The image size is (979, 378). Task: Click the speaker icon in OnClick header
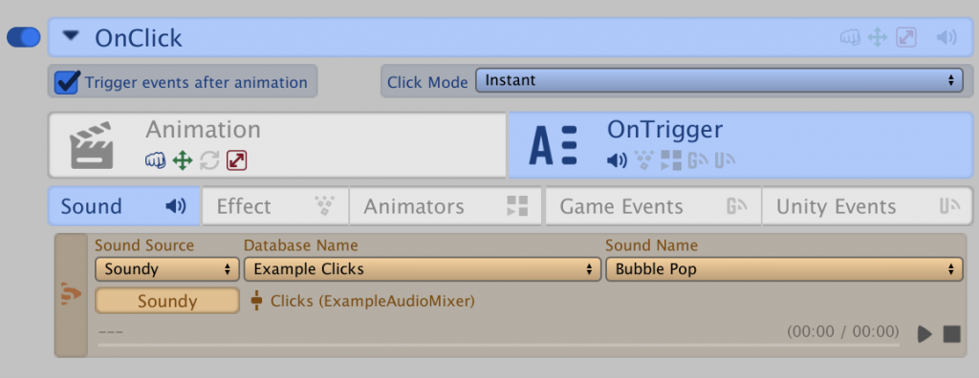946,37
